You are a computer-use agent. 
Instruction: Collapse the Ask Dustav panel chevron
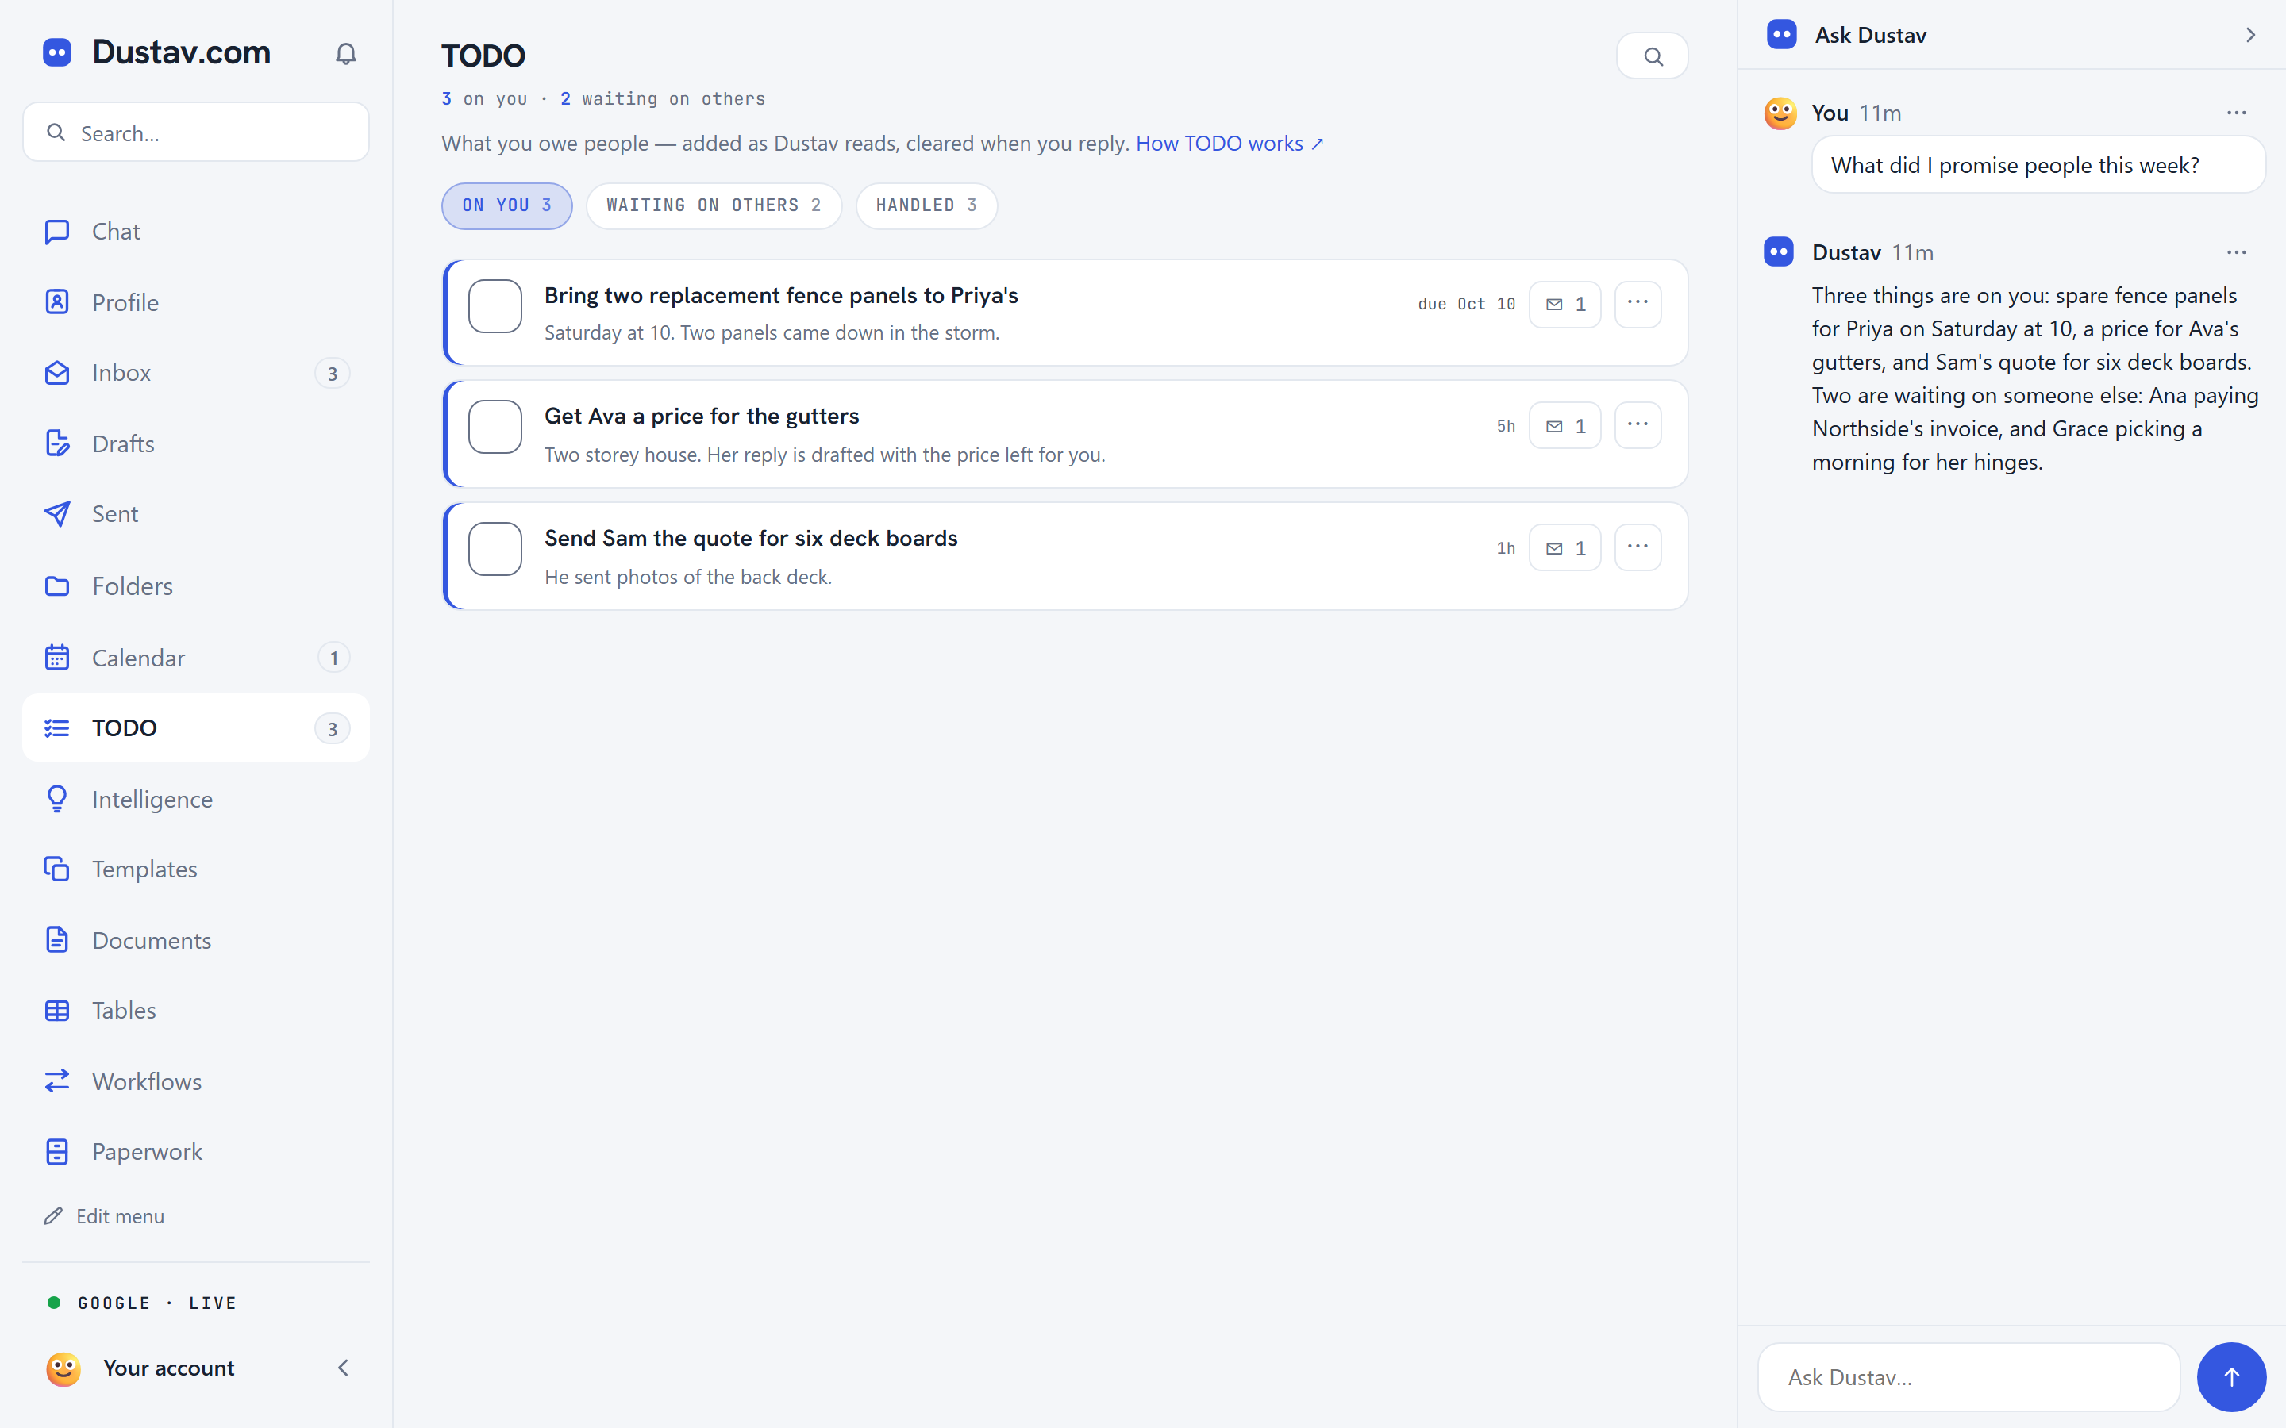2250,35
